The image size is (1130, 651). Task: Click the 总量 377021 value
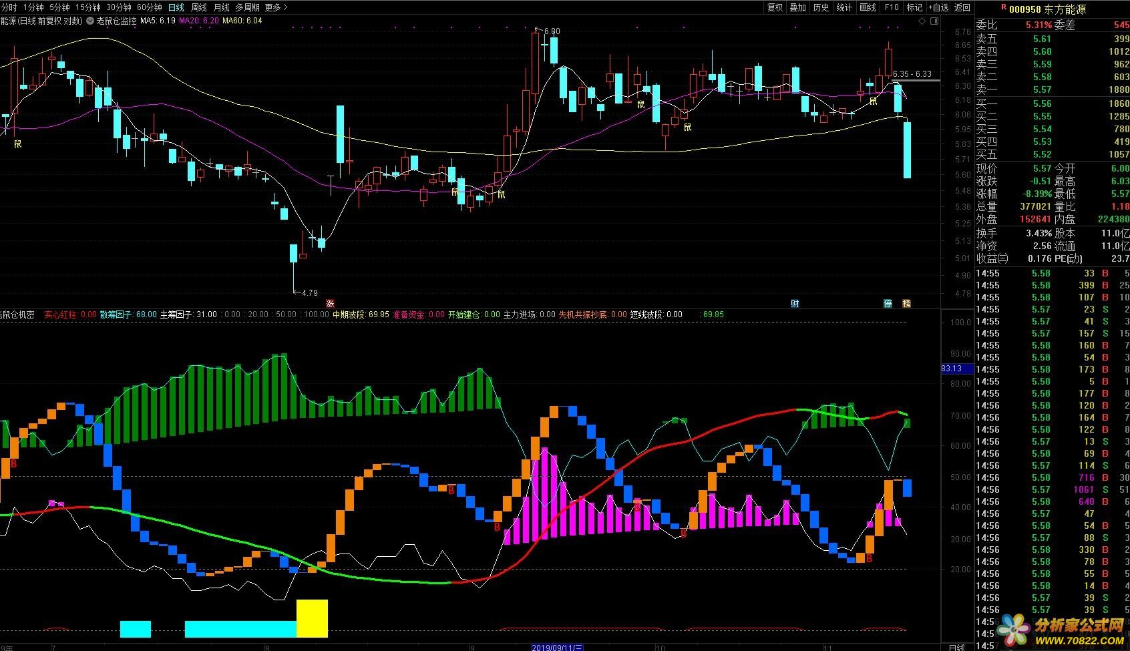pyautogui.click(x=1036, y=206)
